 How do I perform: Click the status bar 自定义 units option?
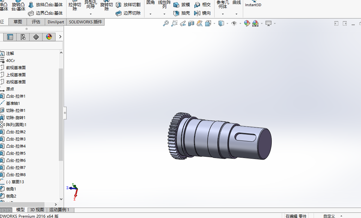click(x=329, y=216)
